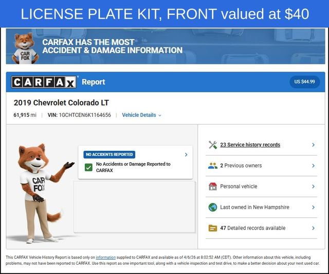Expand the Personal vehicle arrow
This screenshot has width=329, height=274.
click(x=313, y=186)
